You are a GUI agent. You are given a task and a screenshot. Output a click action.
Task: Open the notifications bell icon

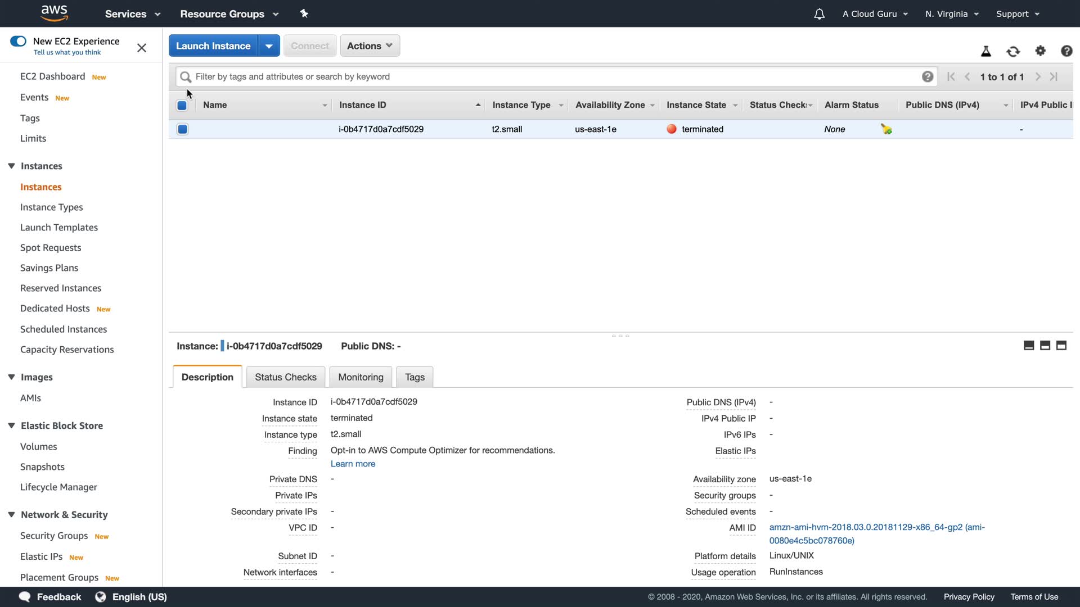(819, 14)
